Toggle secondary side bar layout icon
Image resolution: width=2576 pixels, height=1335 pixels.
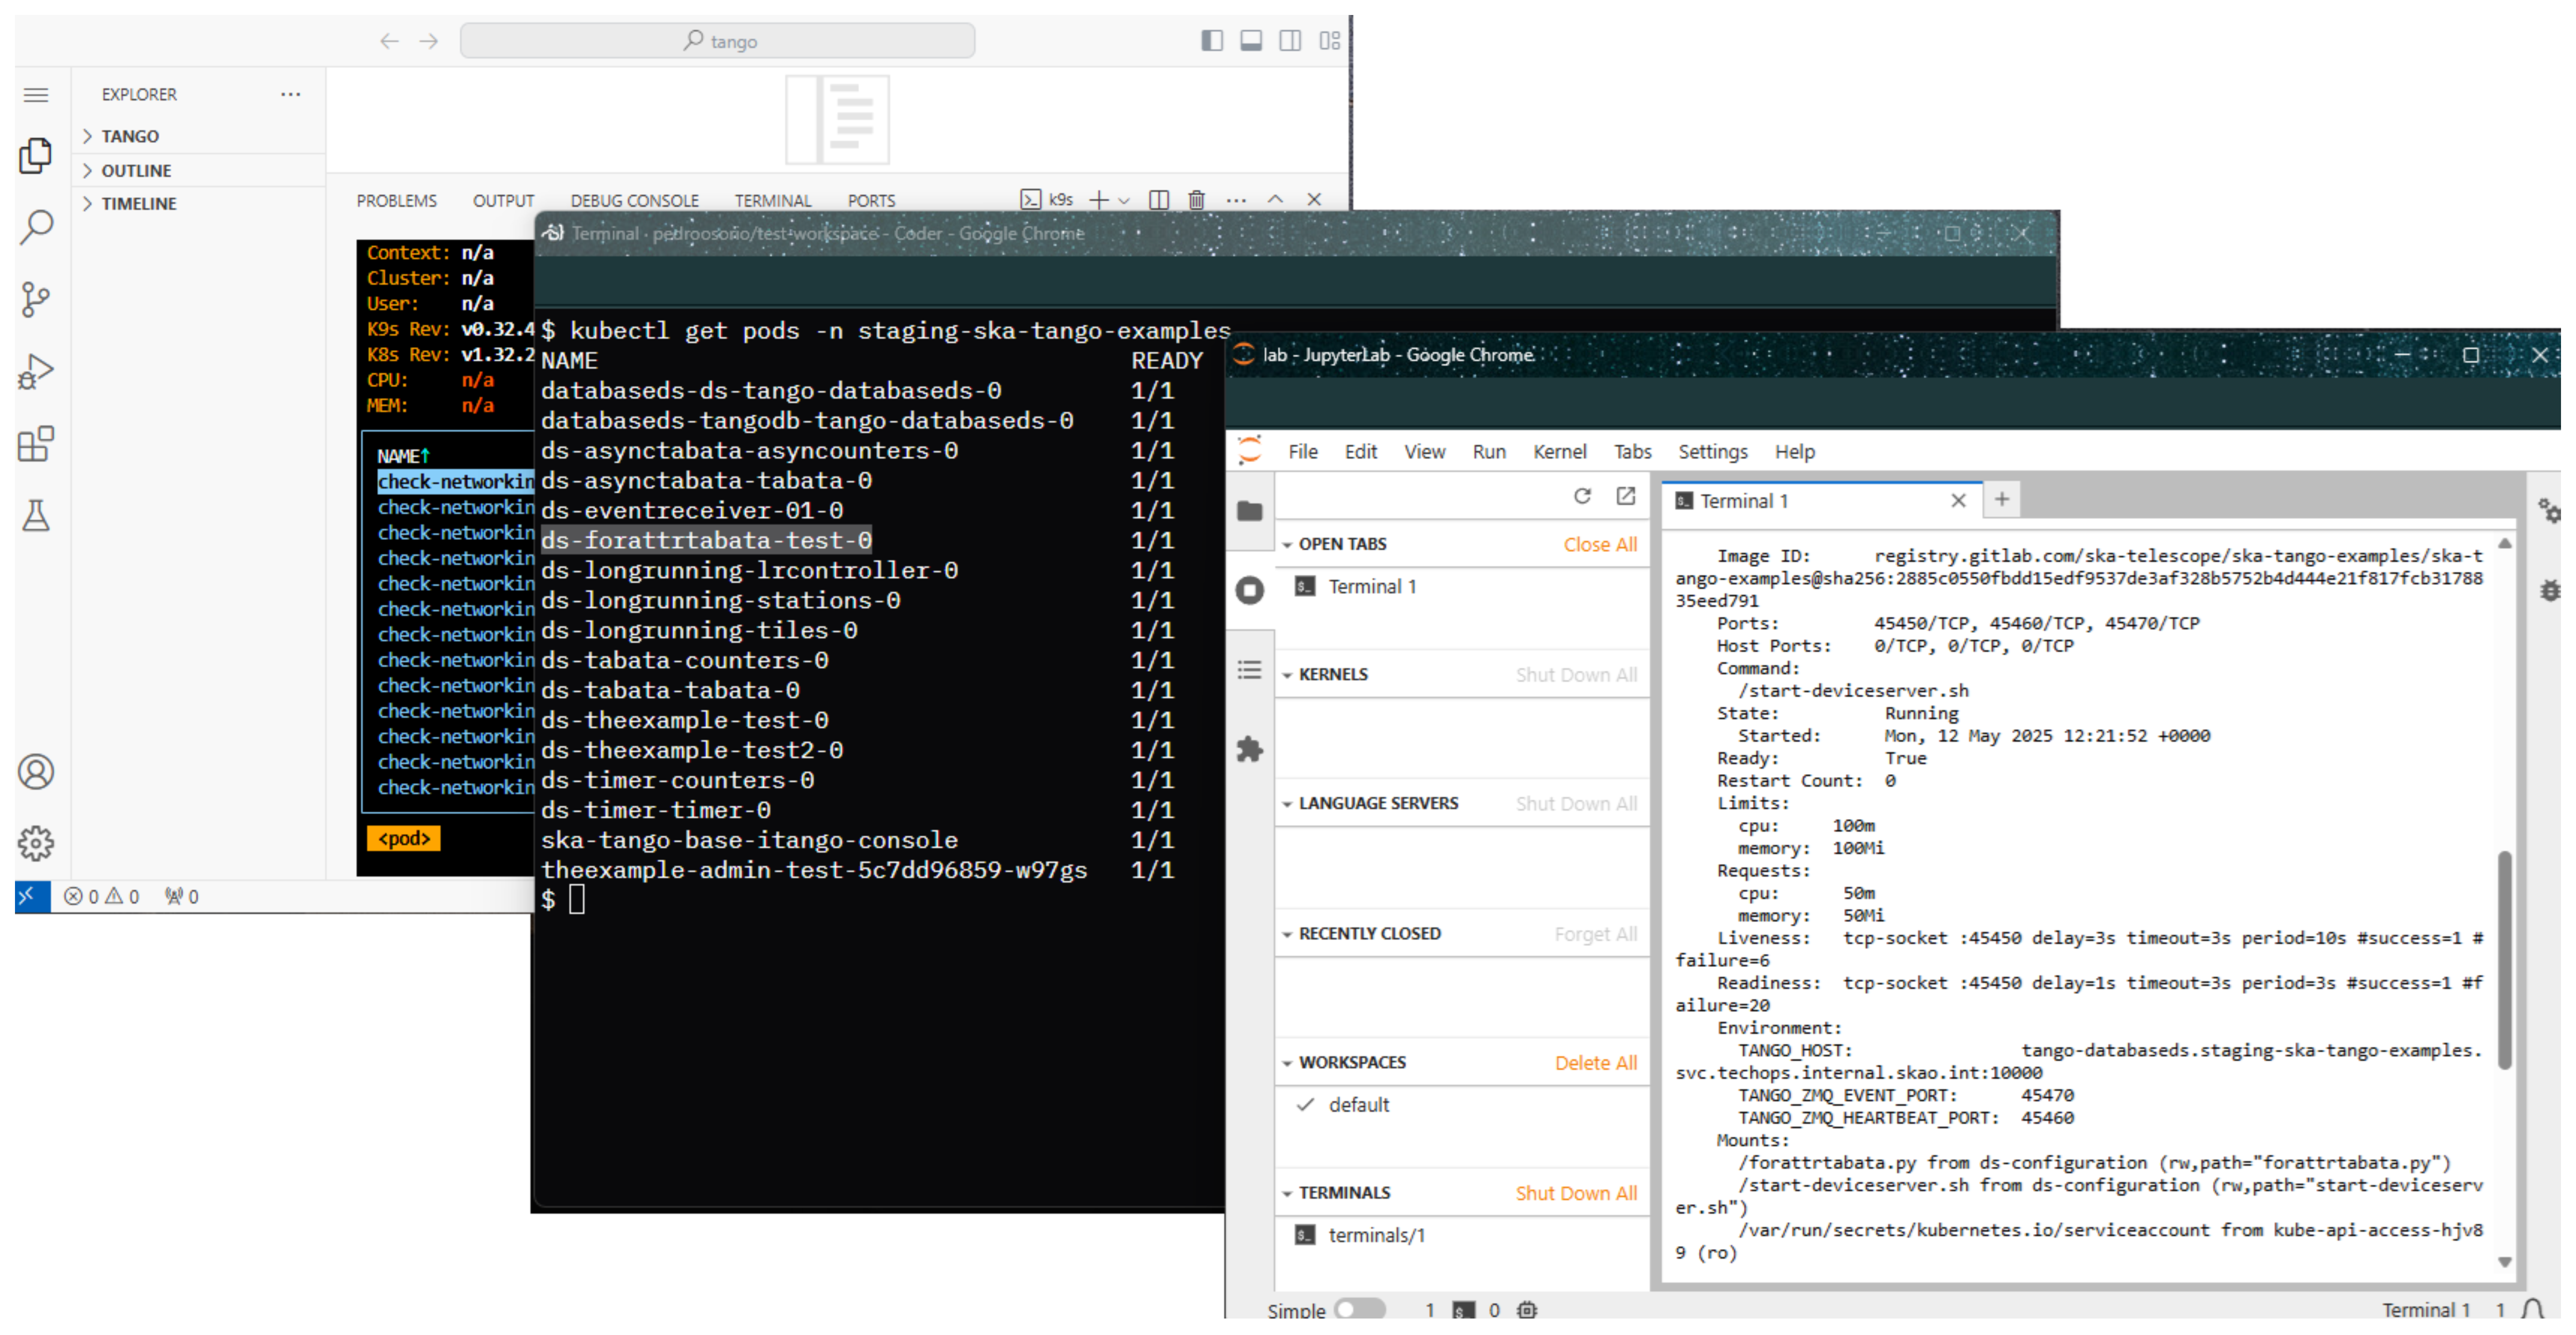[x=1290, y=40]
